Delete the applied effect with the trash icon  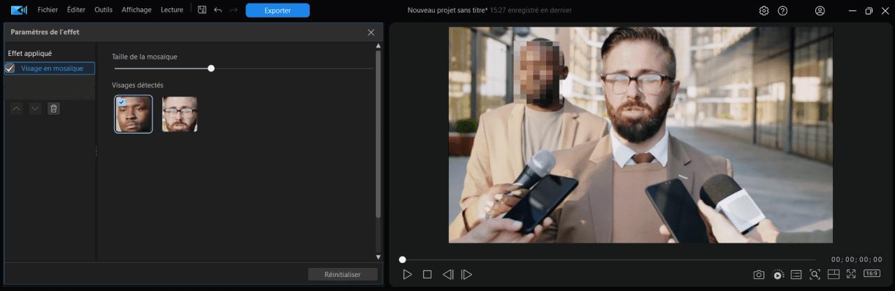coord(54,108)
